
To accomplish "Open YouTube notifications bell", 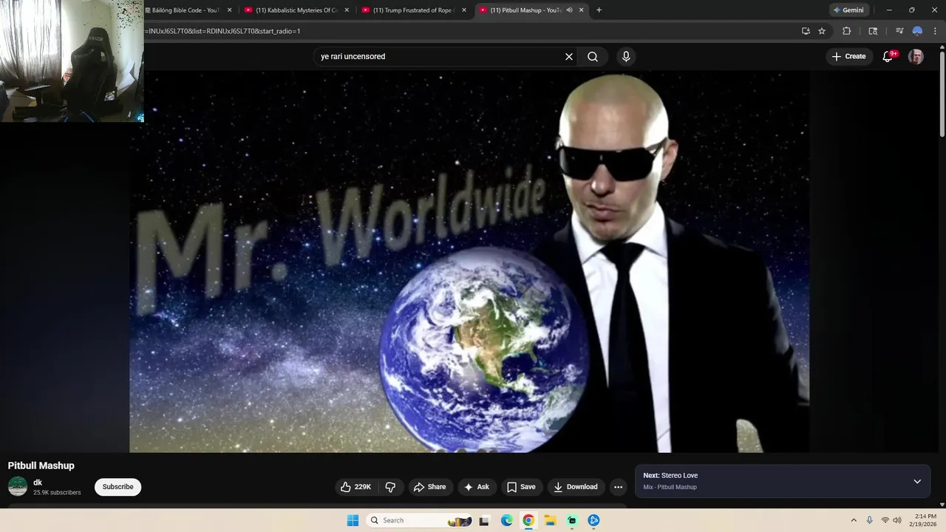I will pos(888,56).
